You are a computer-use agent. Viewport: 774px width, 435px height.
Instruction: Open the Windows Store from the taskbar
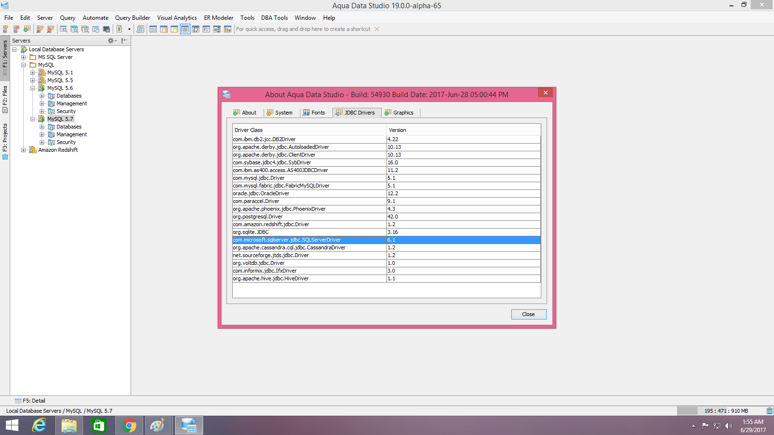click(99, 425)
